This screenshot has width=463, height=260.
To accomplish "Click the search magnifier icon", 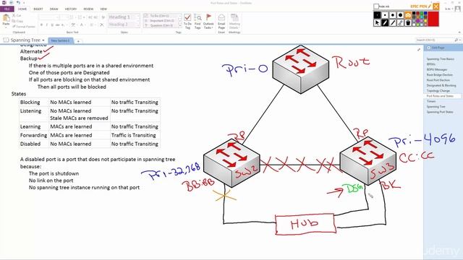I will tap(456, 40).
